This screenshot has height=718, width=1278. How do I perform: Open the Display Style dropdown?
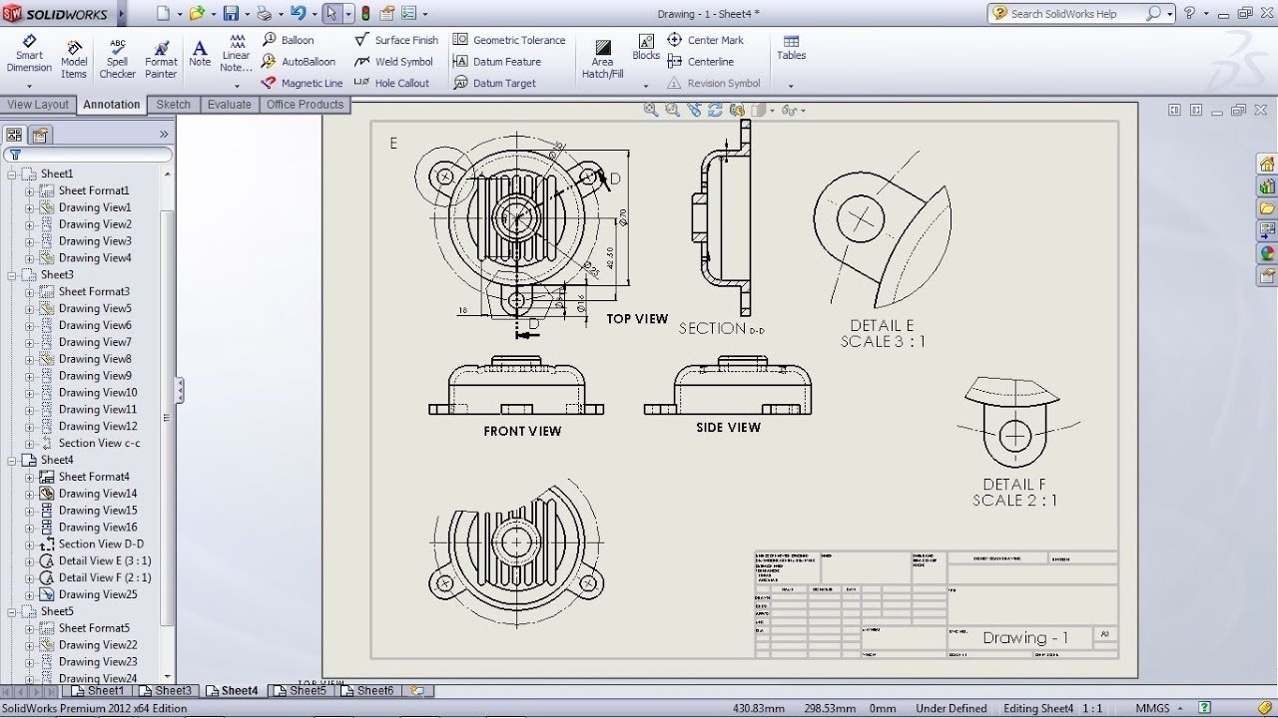point(771,110)
